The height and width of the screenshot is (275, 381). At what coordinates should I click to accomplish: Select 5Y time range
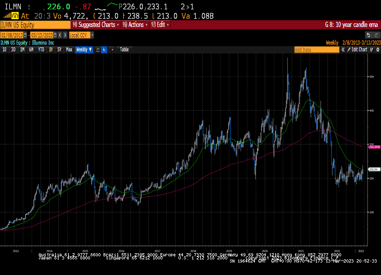coord(60,50)
